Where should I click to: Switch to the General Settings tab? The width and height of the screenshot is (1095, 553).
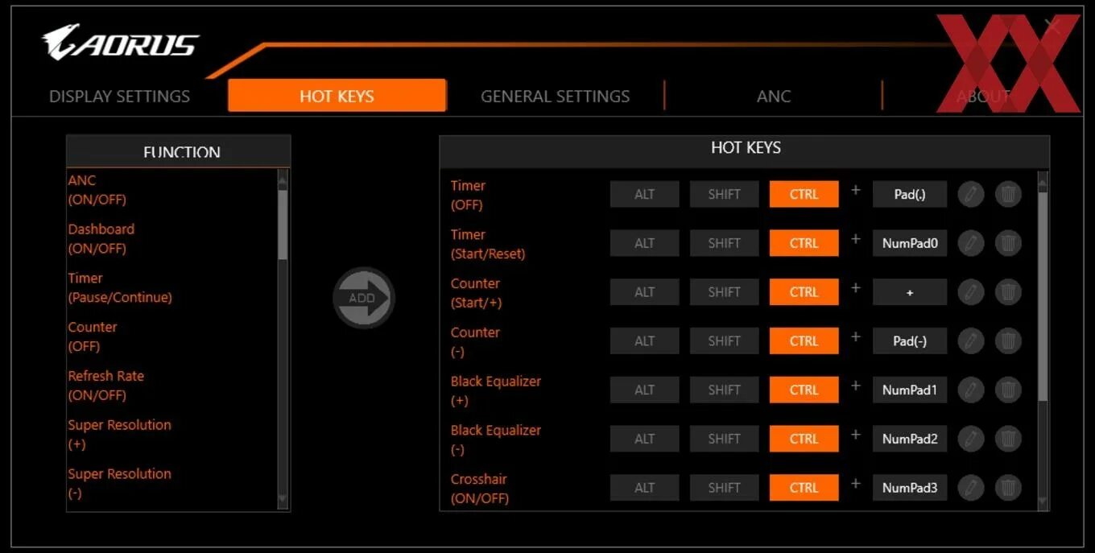point(555,96)
